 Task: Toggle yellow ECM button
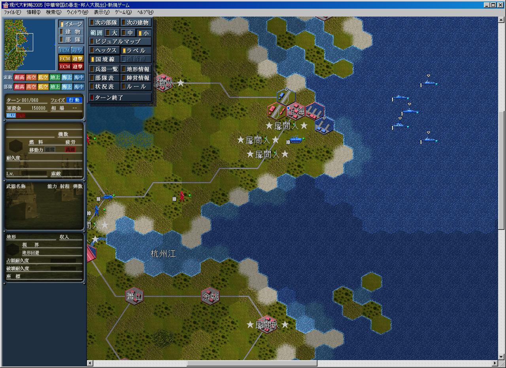(64, 58)
